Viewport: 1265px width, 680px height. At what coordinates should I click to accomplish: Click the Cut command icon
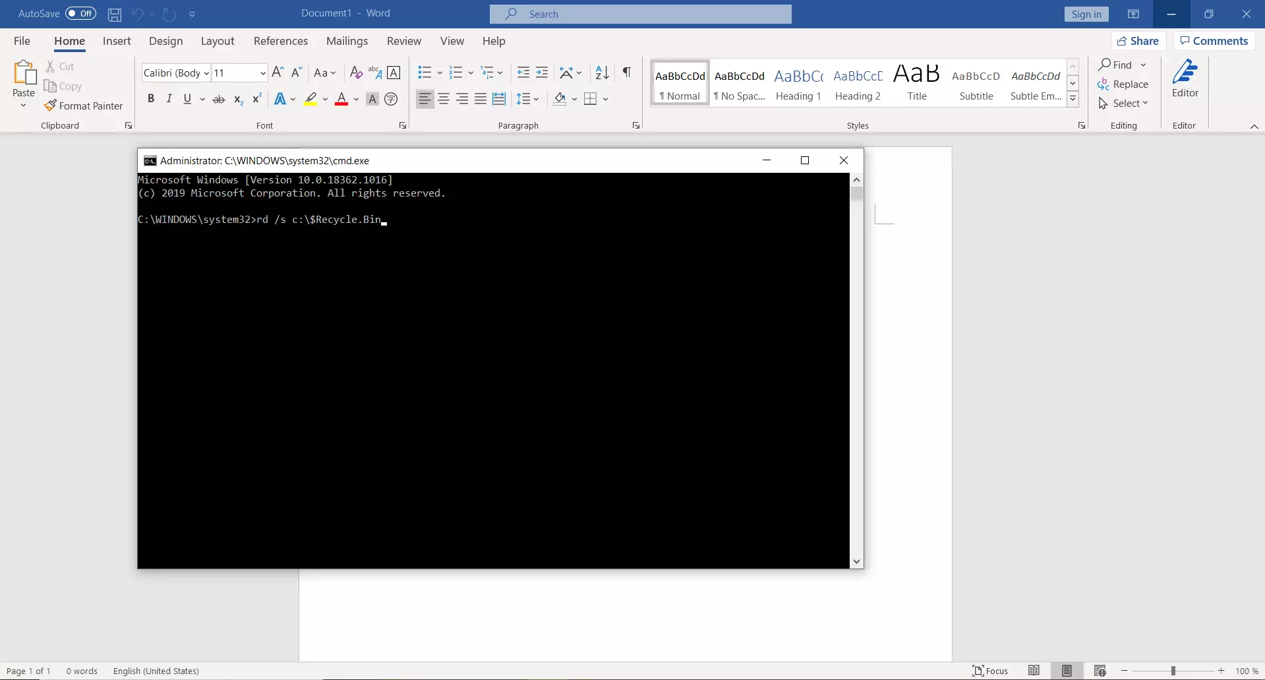click(50, 67)
